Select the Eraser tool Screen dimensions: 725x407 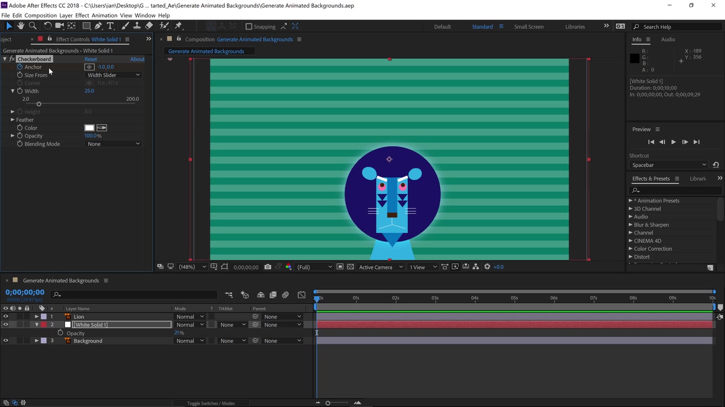149,26
